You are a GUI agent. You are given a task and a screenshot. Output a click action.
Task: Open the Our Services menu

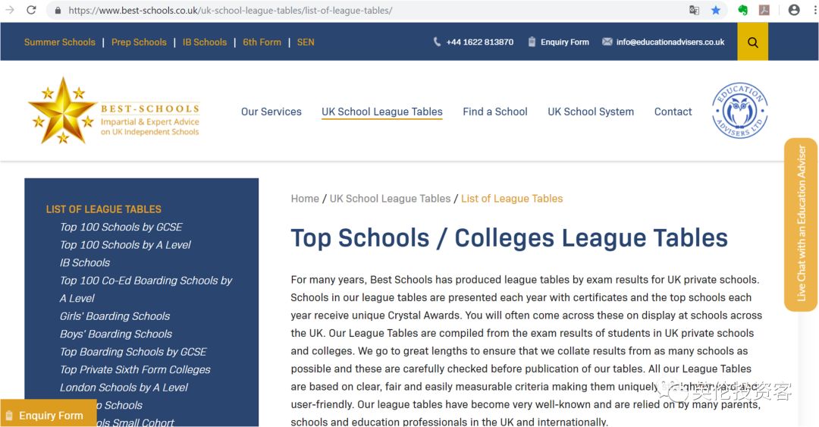271,111
